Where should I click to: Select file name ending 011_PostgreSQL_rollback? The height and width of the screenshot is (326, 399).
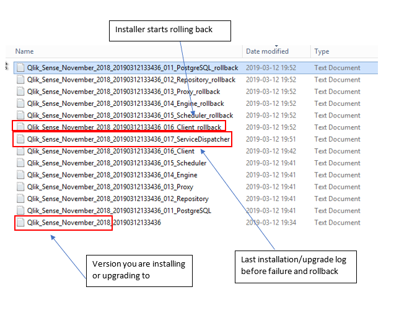(133, 68)
